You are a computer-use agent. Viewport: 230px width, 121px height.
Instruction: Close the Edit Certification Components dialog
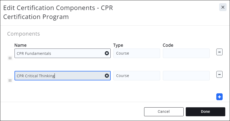click(x=223, y=7)
